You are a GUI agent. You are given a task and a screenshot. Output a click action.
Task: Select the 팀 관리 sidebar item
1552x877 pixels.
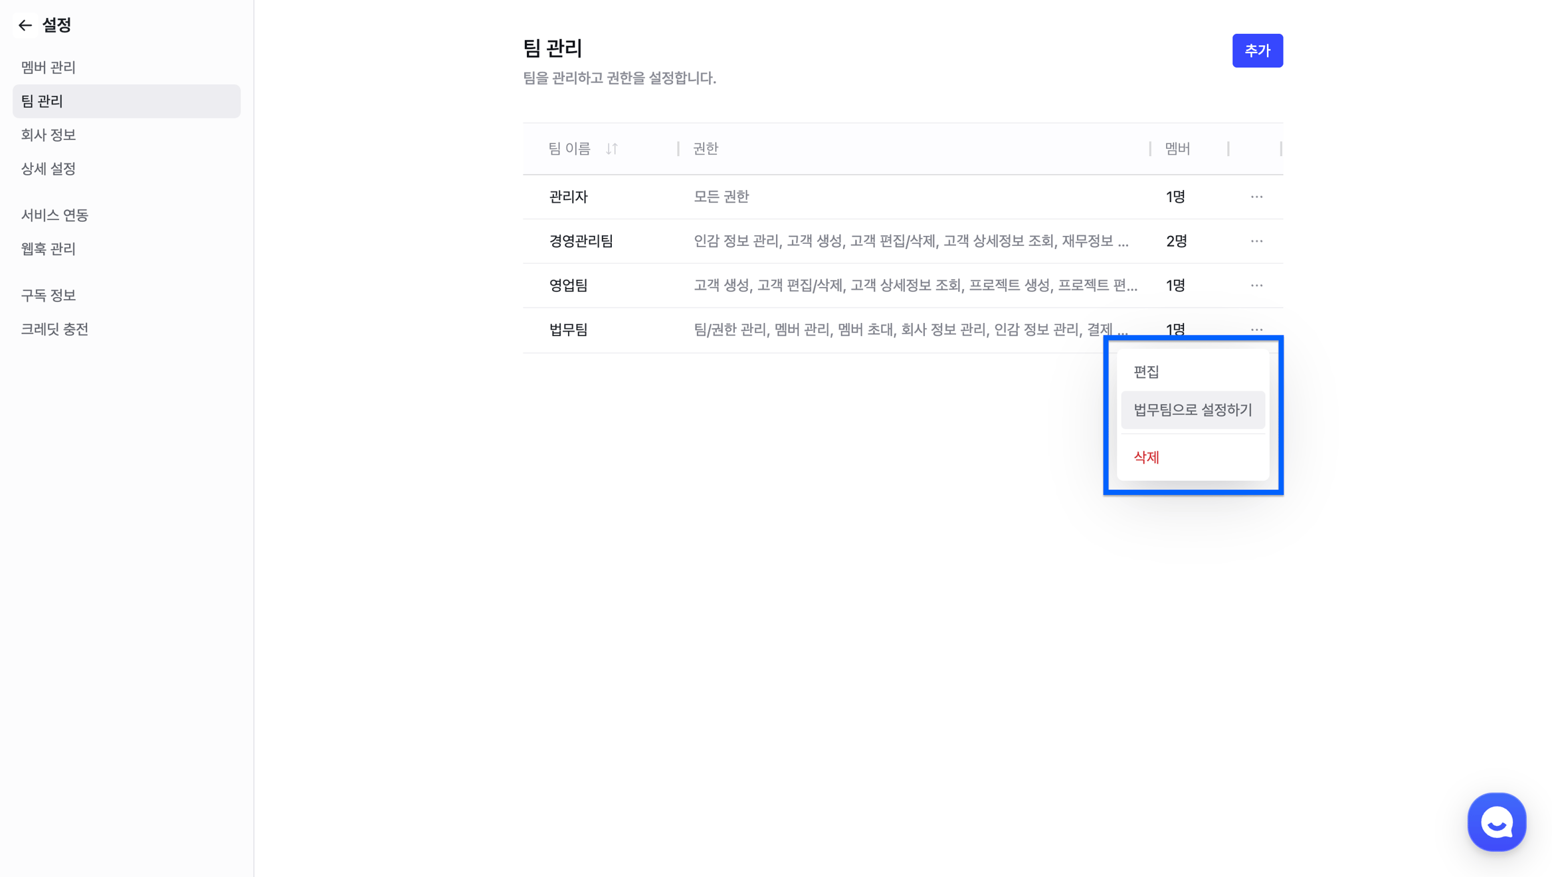click(x=42, y=101)
